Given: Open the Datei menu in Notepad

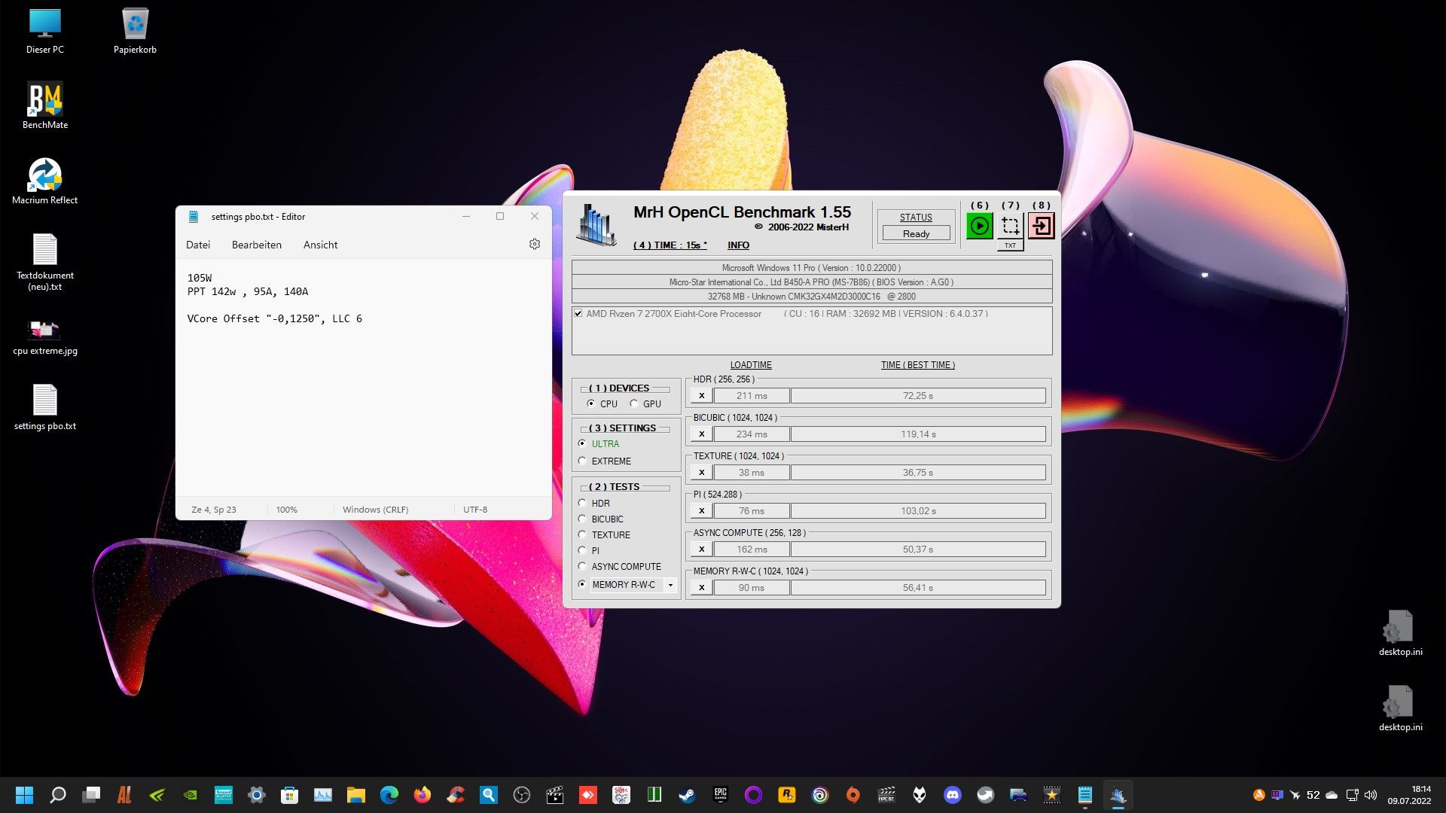Looking at the screenshot, I should (198, 245).
